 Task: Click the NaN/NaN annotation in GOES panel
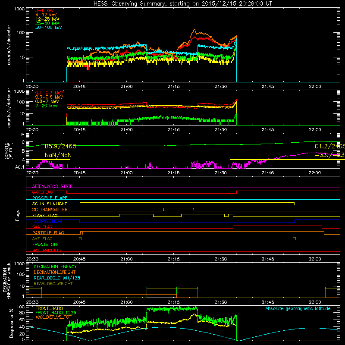point(58,155)
